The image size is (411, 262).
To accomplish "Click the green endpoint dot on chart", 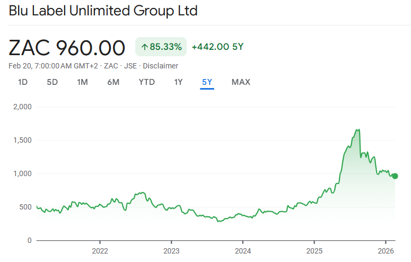I will tap(395, 176).
